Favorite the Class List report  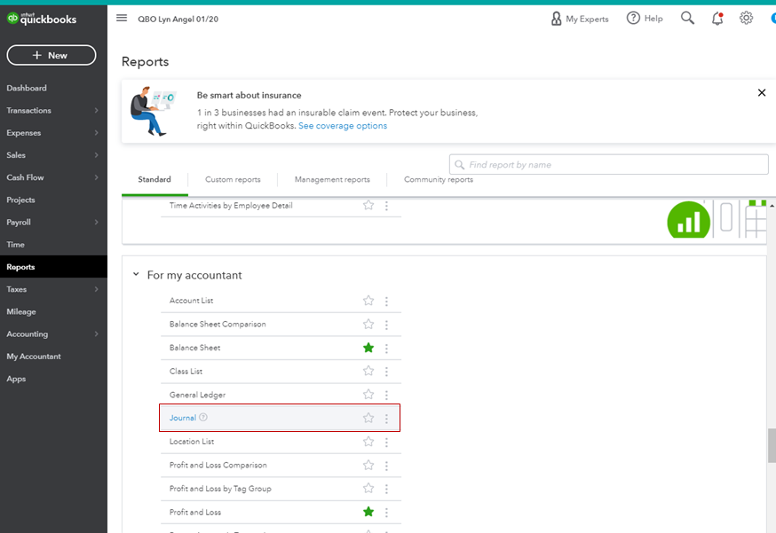pos(368,371)
